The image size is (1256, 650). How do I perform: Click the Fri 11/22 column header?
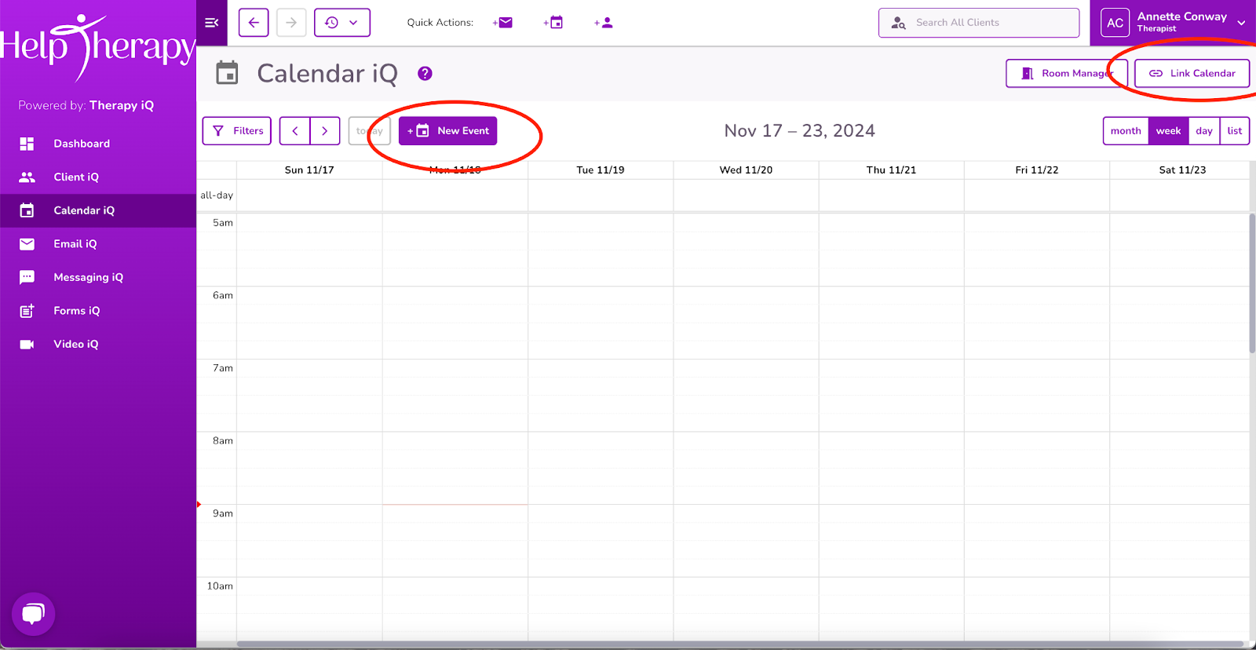1037,170
